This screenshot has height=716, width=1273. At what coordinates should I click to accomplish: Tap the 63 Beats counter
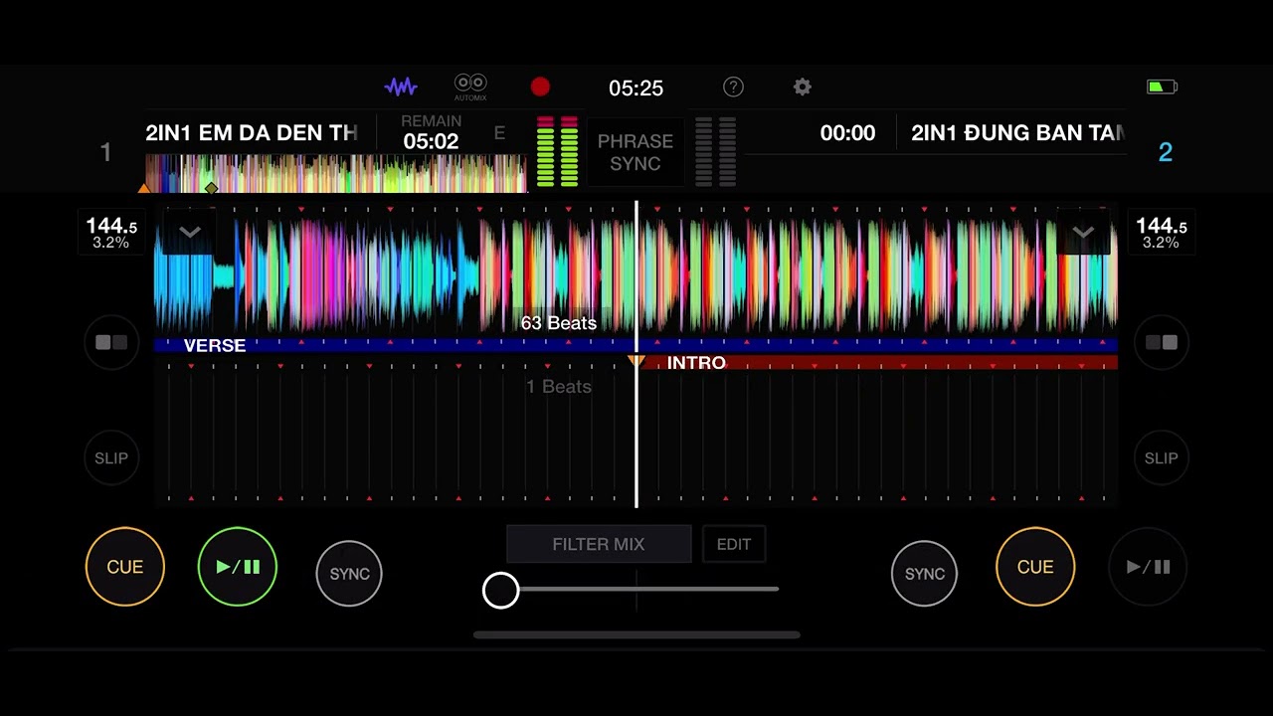click(x=559, y=323)
